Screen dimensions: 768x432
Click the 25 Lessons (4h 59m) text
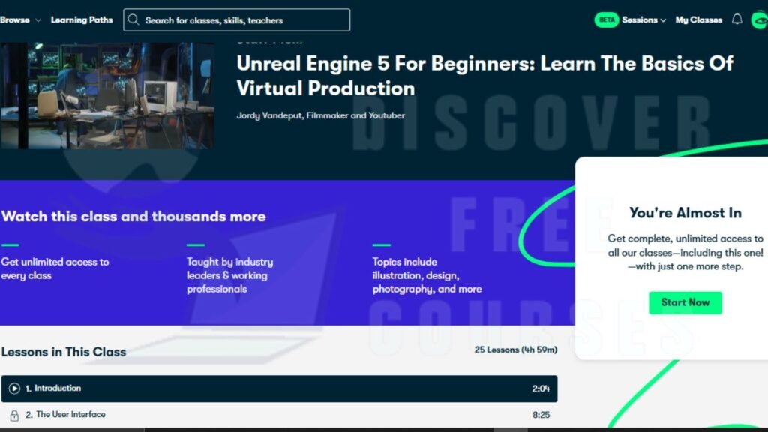click(x=516, y=349)
